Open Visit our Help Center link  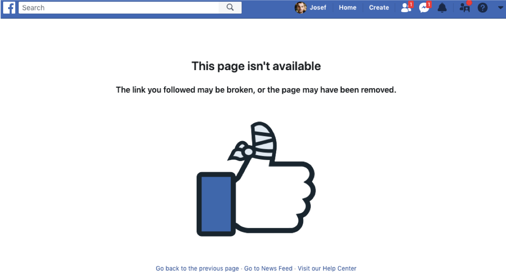[327, 268]
